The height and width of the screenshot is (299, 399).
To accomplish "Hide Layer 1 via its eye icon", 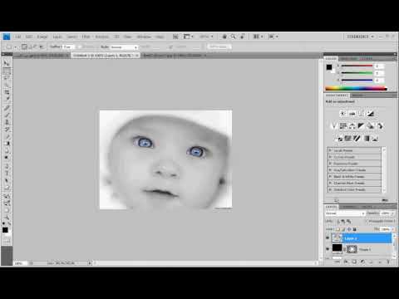I will pyautogui.click(x=328, y=249).
